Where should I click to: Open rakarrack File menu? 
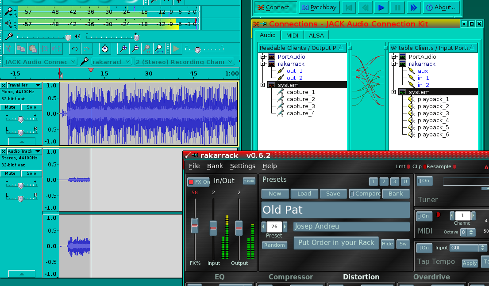tap(194, 166)
